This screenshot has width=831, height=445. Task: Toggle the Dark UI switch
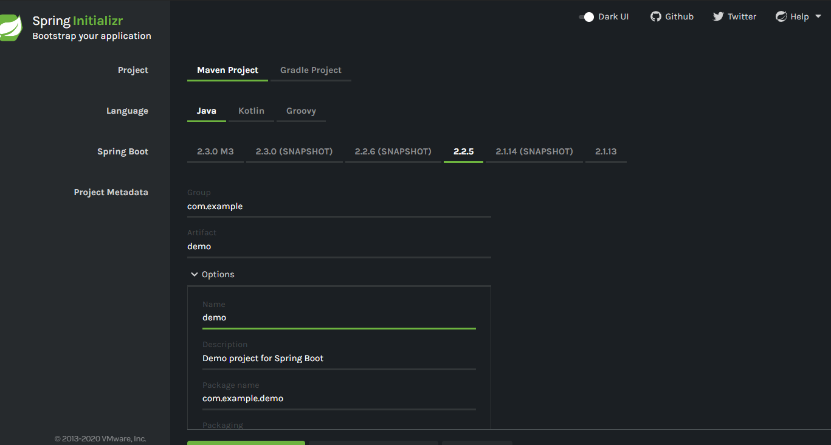[586, 17]
